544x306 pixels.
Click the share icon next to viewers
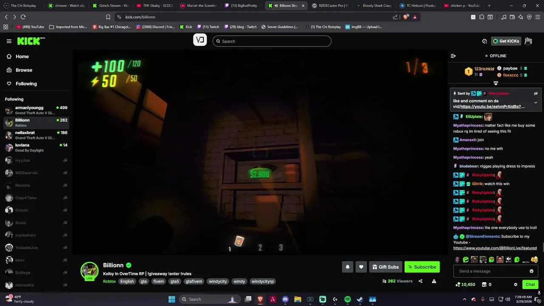(420, 281)
